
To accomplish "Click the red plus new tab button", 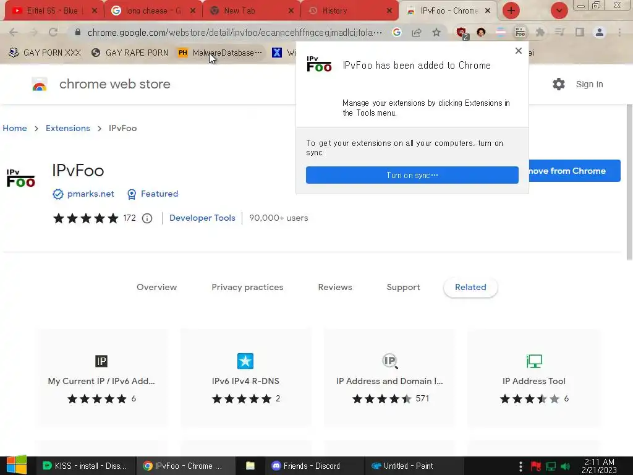I will pyautogui.click(x=511, y=11).
